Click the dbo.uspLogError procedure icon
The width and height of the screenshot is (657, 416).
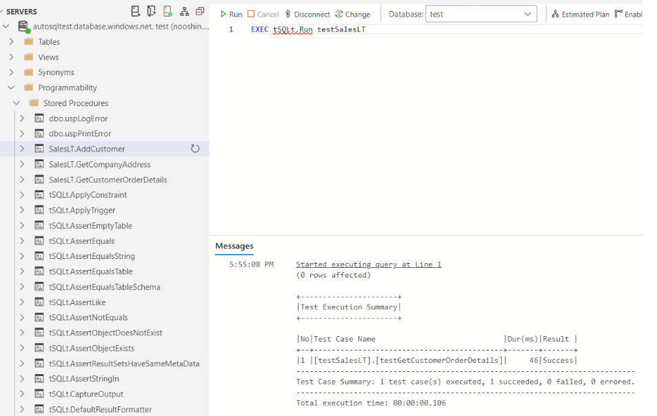tap(39, 118)
